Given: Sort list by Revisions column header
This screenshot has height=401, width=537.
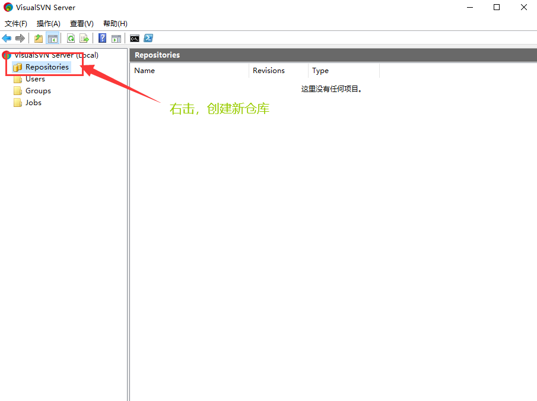Looking at the screenshot, I should tap(278, 71).
